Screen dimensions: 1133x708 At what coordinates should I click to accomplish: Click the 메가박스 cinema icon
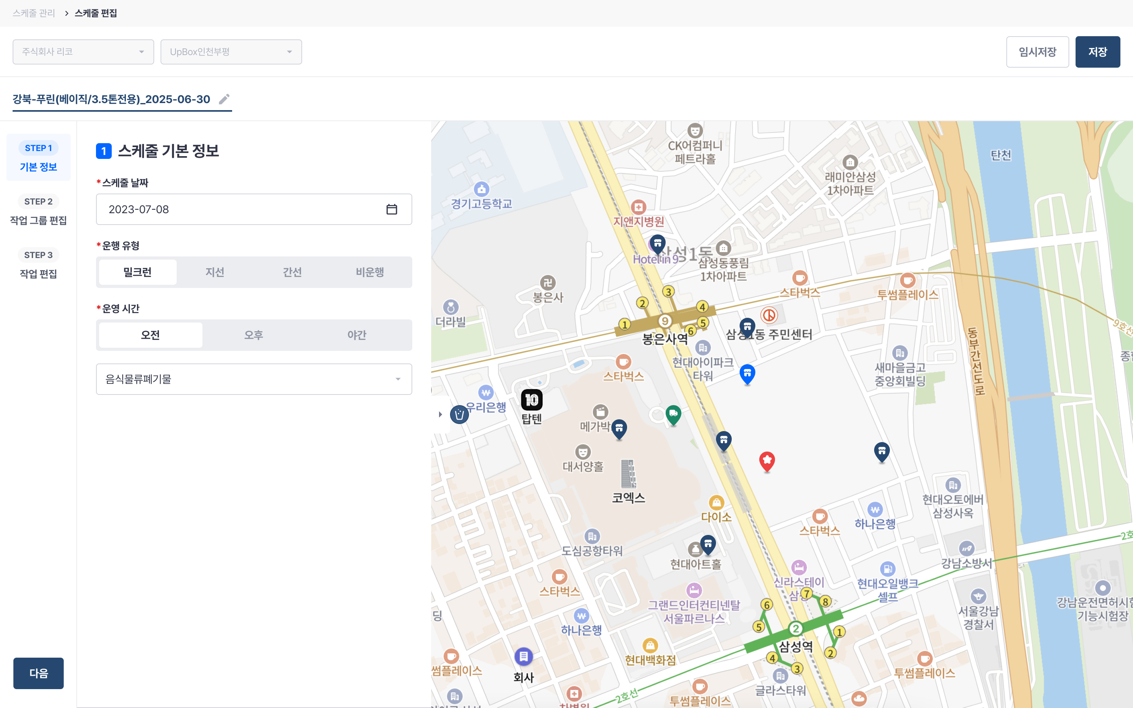pyautogui.click(x=601, y=411)
